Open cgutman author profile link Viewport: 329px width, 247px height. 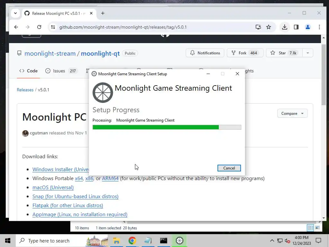(39, 133)
